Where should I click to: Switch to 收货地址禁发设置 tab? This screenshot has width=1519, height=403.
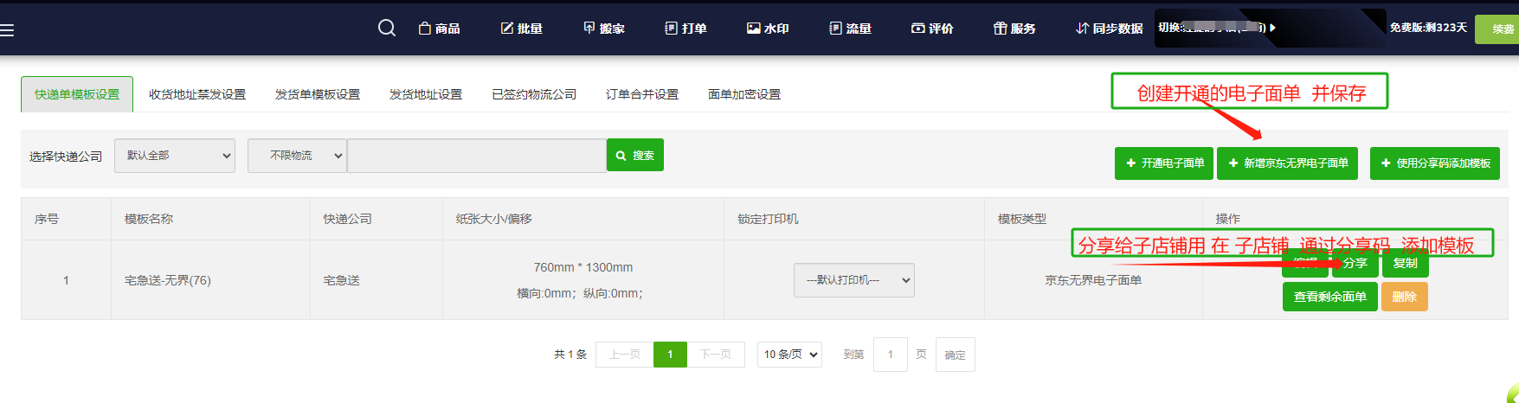tap(197, 94)
